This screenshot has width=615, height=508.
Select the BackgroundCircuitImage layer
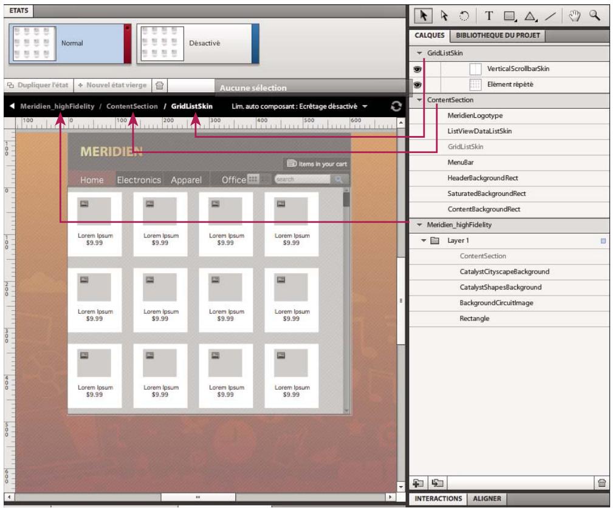496,303
